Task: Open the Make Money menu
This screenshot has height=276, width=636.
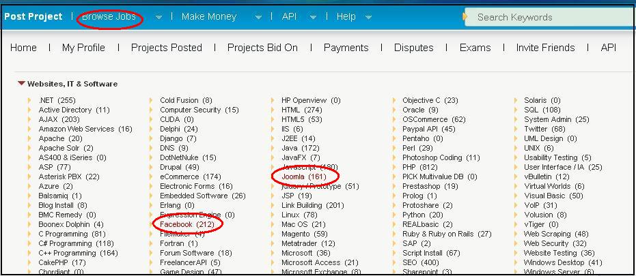Action: [209, 16]
